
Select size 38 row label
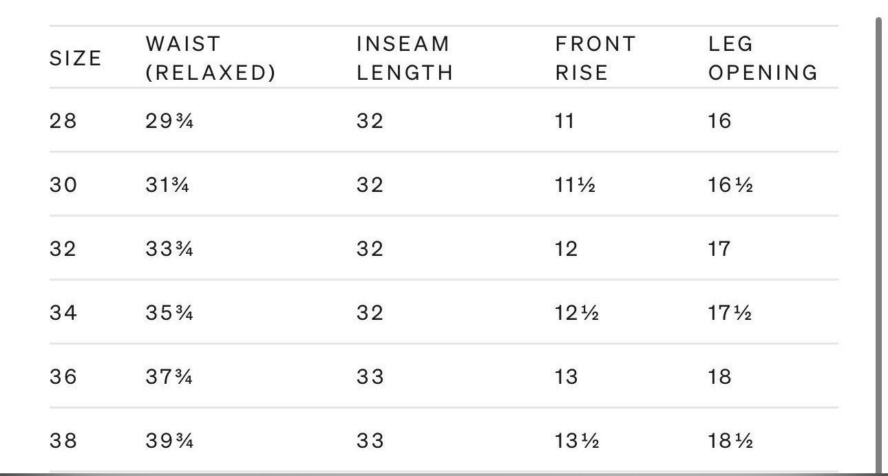pos(63,441)
